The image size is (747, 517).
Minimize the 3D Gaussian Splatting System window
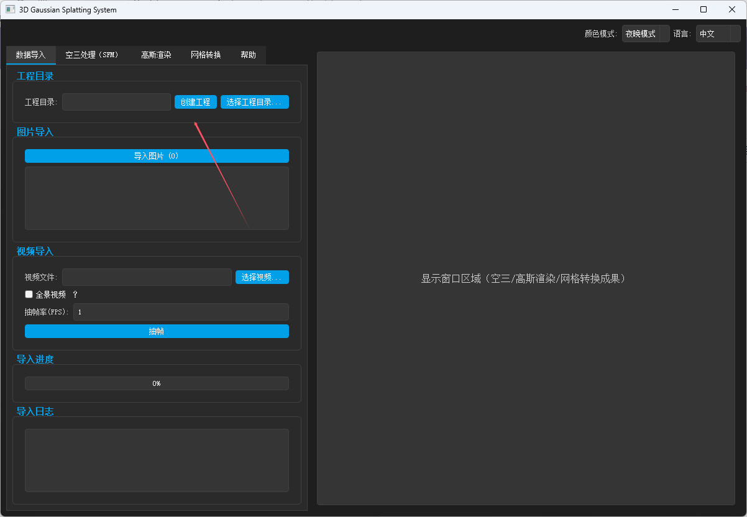pos(675,9)
